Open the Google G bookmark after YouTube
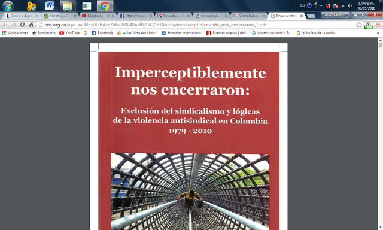The width and height of the screenshot is (383, 230). click(x=86, y=33)
